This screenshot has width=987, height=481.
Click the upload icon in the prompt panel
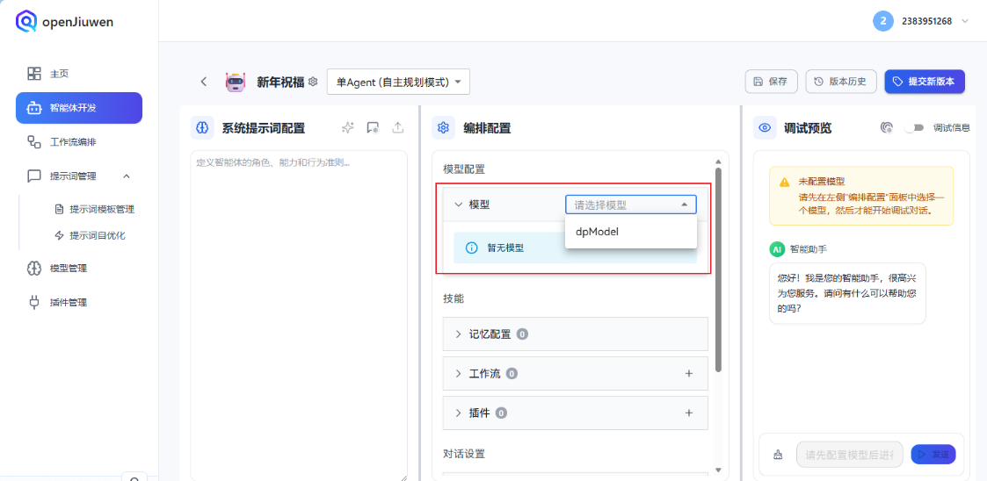point(398,127)
